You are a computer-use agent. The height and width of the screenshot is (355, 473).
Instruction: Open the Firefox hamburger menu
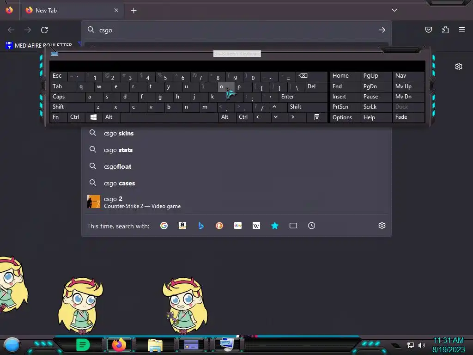(462, 30)
